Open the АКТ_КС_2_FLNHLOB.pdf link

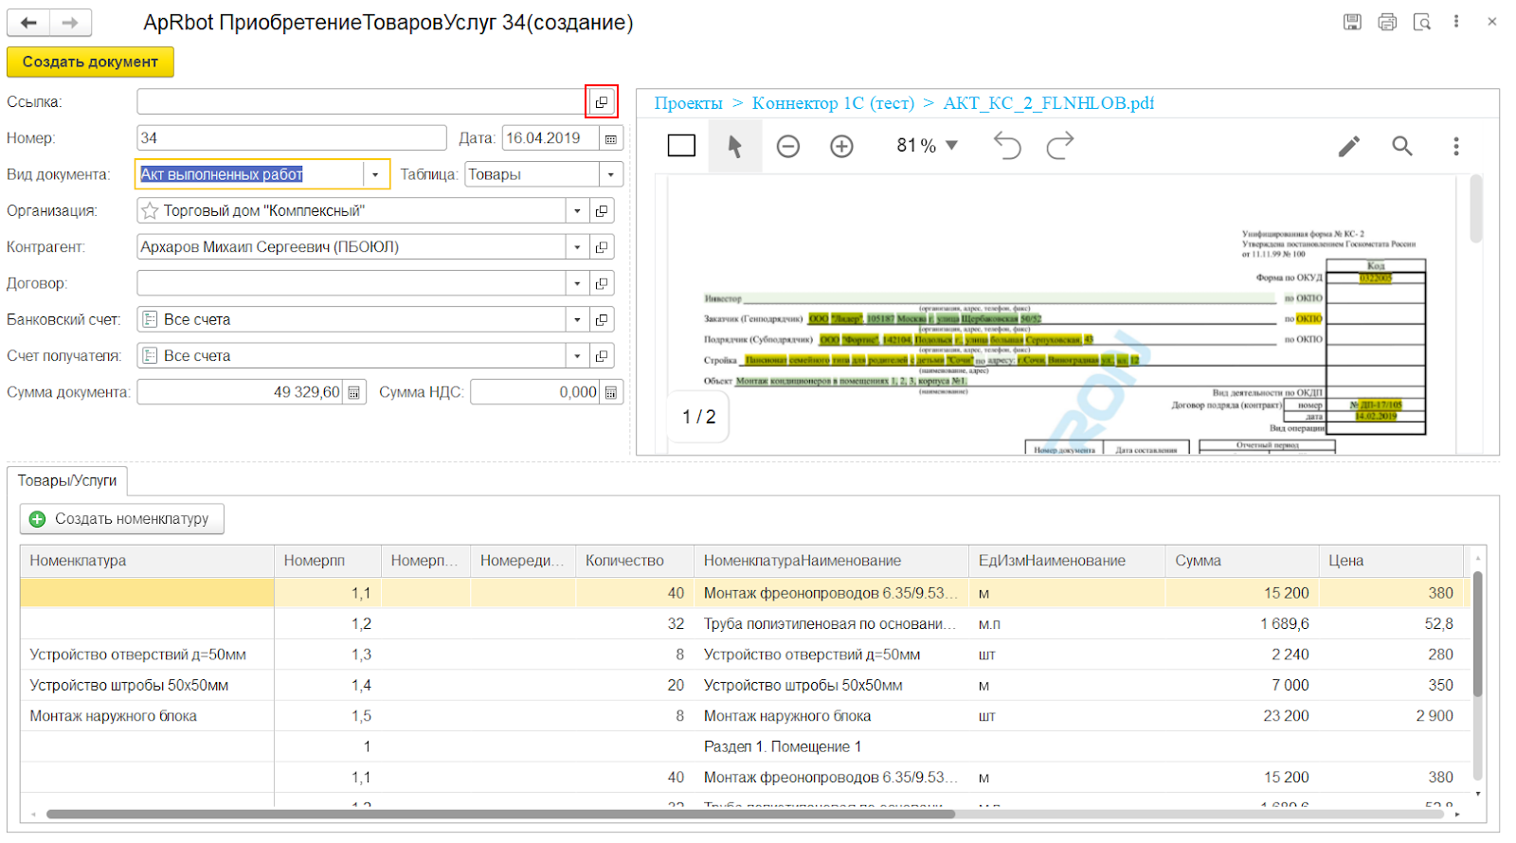[x=1048, y=103]
